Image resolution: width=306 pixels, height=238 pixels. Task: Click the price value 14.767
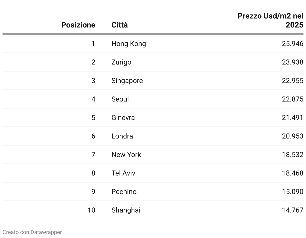(x=292, y=210)
